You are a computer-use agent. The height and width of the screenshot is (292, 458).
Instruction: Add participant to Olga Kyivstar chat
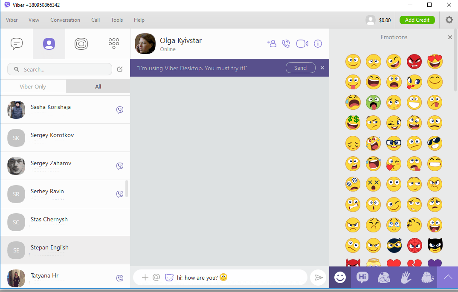272,44
